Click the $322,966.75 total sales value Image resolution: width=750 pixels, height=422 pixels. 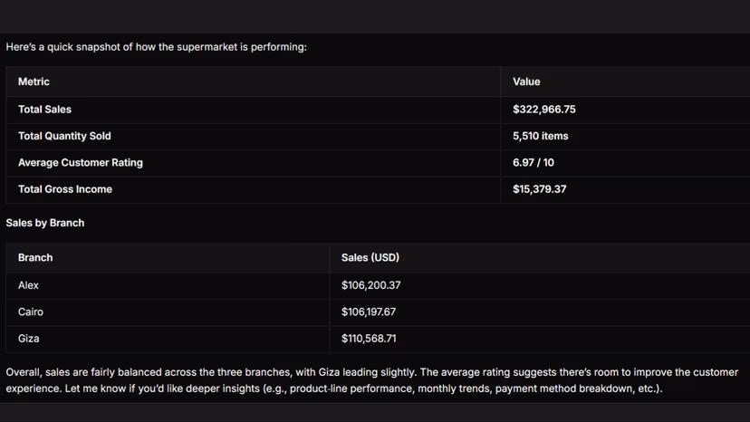coord(543,110)
